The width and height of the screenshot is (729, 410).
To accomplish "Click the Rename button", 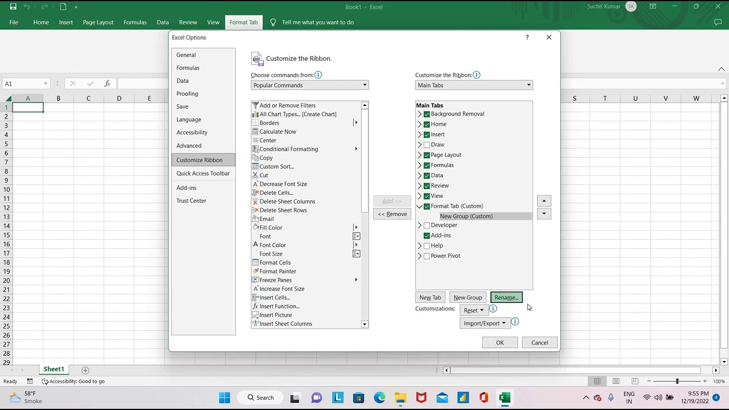I will [506, 297].
